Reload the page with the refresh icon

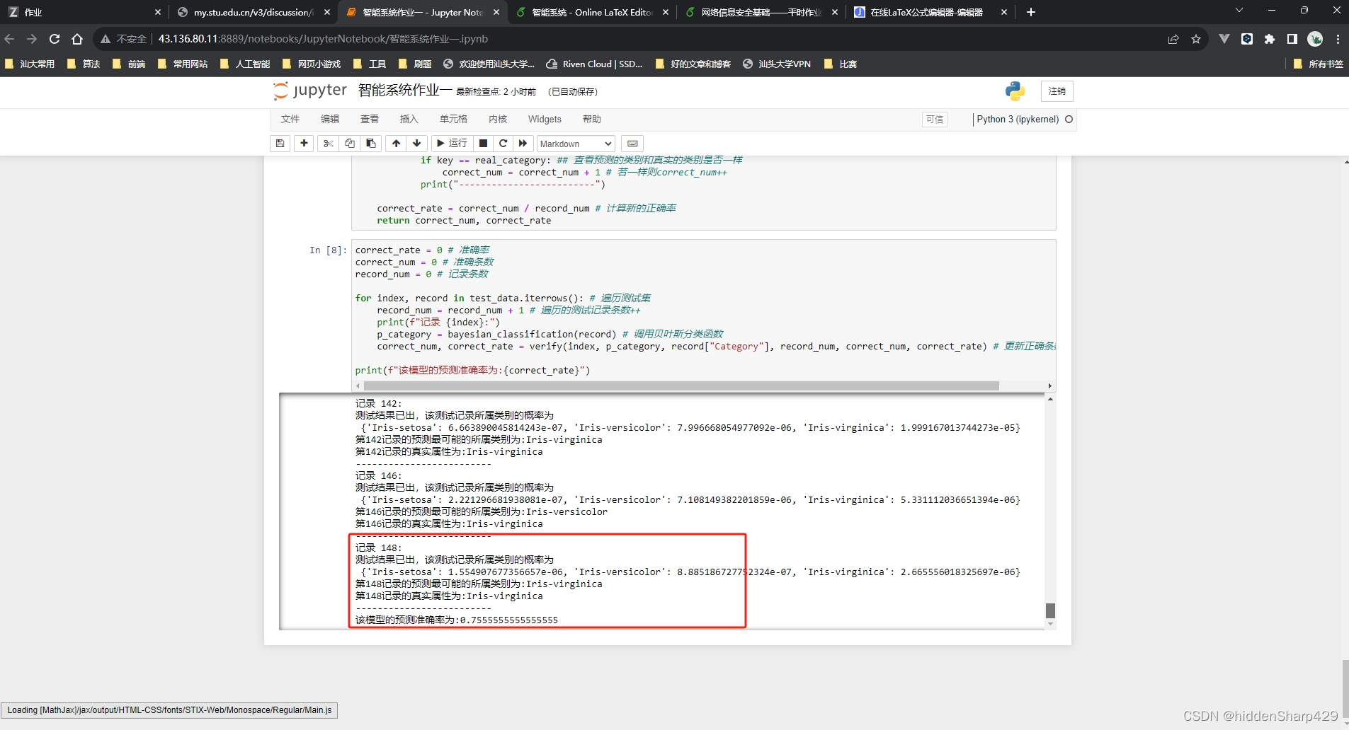click(x=55, y=39)
